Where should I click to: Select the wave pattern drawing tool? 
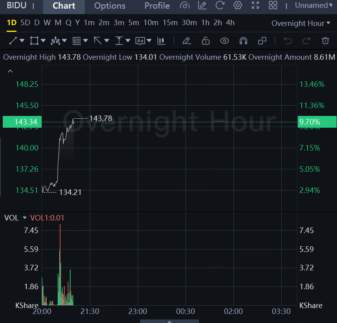click(x=55, y=41)
